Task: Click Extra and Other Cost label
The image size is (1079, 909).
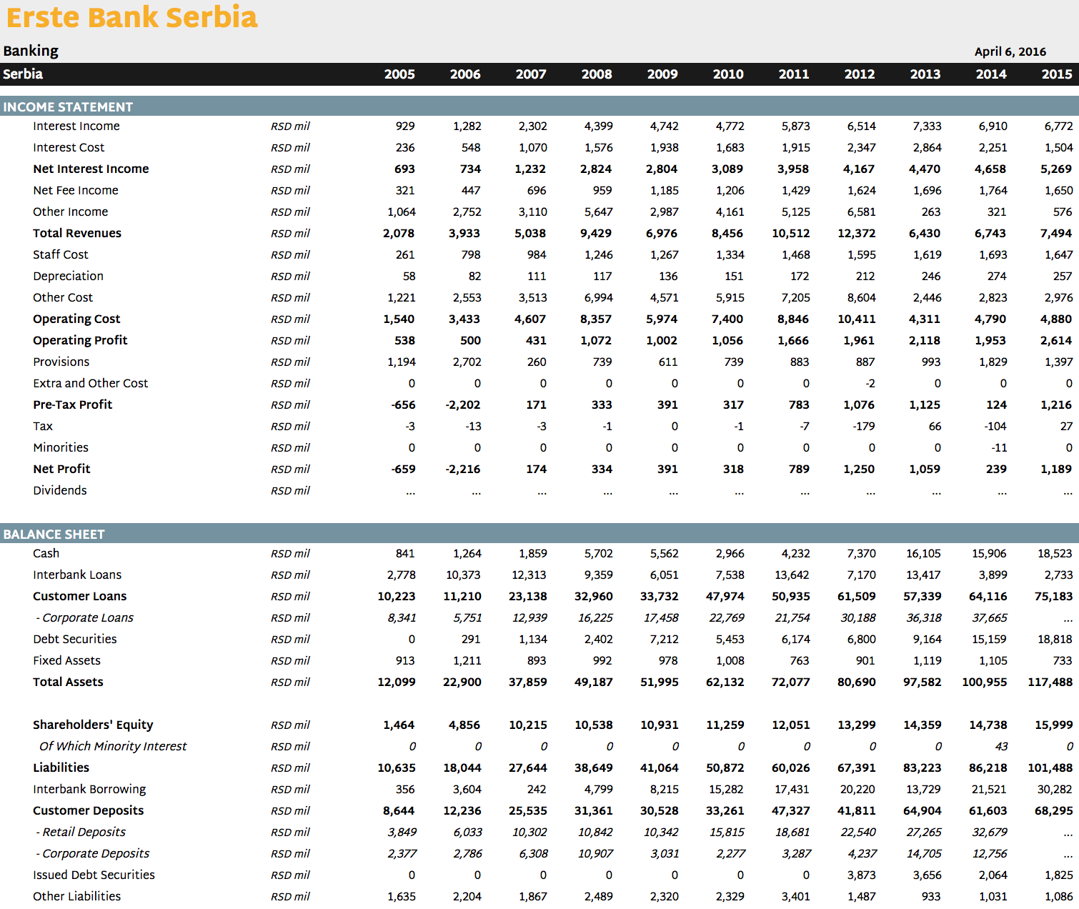Action: (91, 384)
